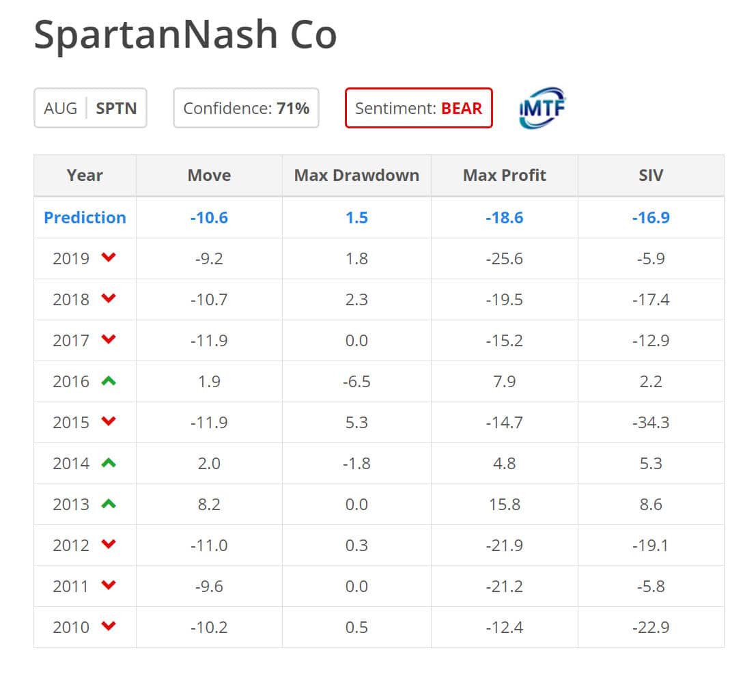This screenshot has height=674, width=743.
Task: Click the 2013 Max Profit value 15.8
Action: coord(505,505)
